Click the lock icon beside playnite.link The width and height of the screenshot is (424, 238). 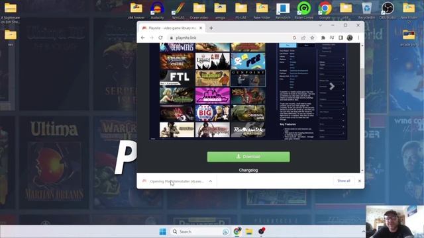click(171, 38)
